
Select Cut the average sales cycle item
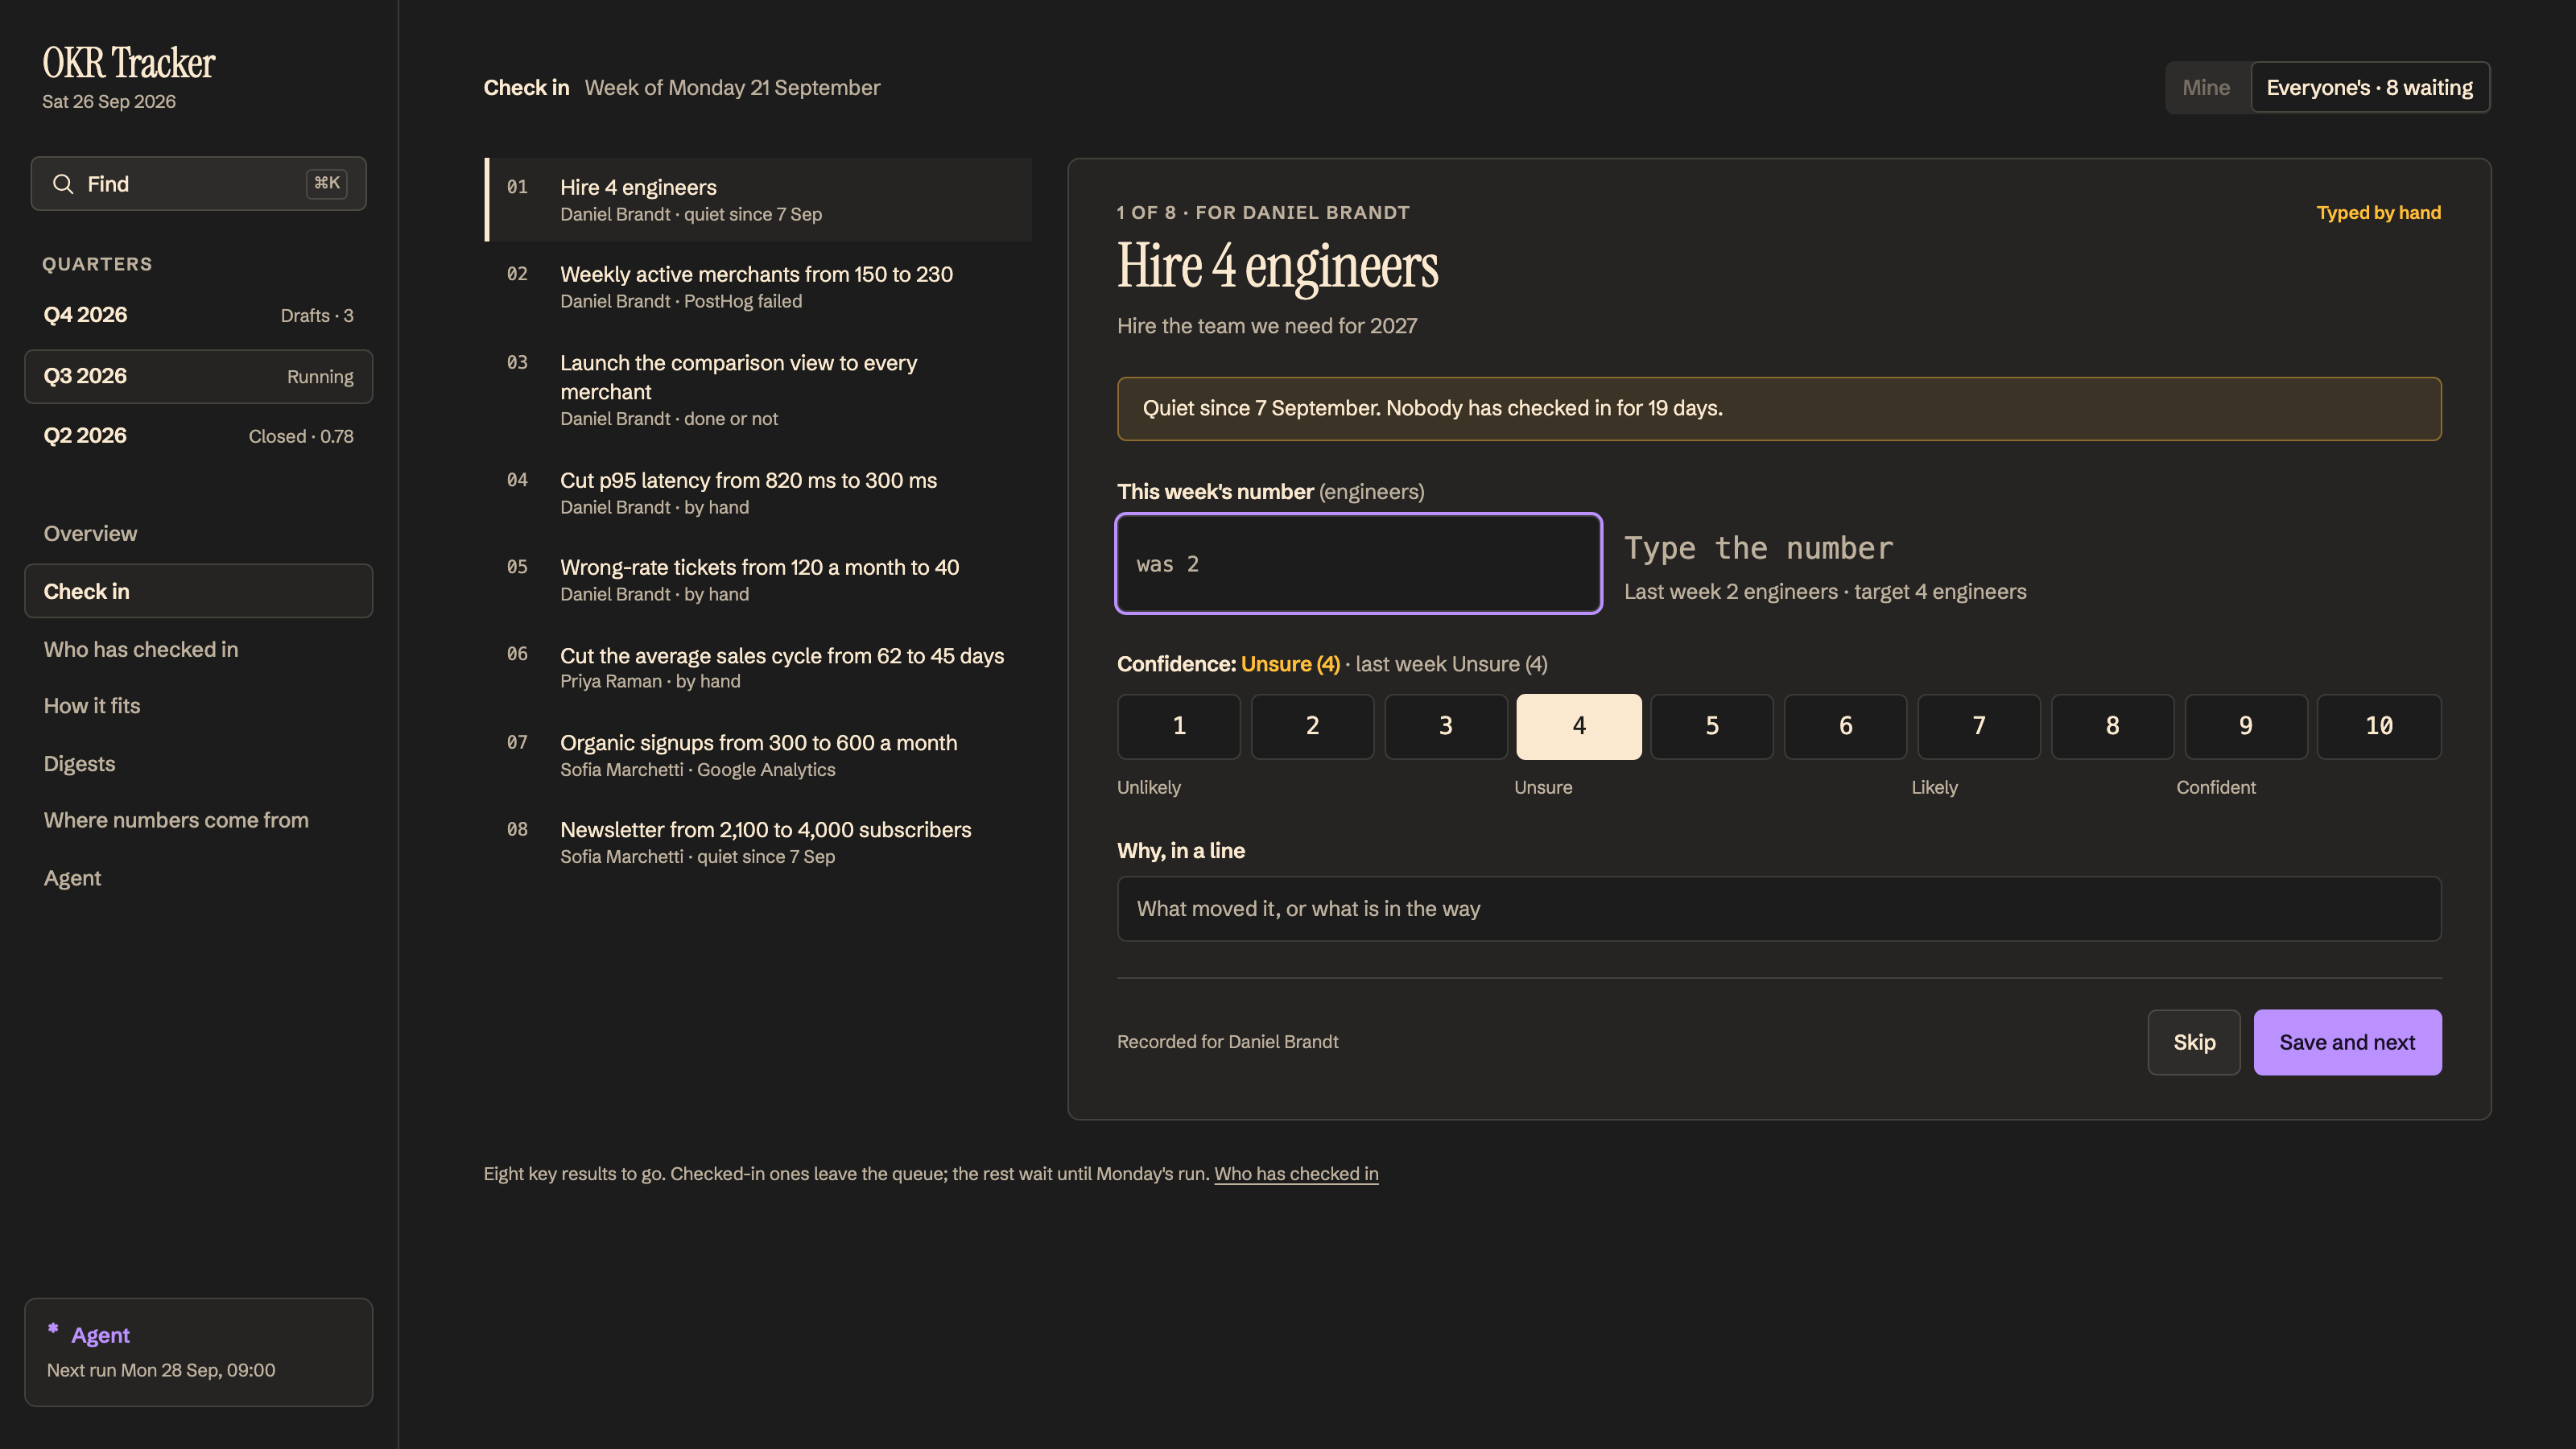pos(758,668)
